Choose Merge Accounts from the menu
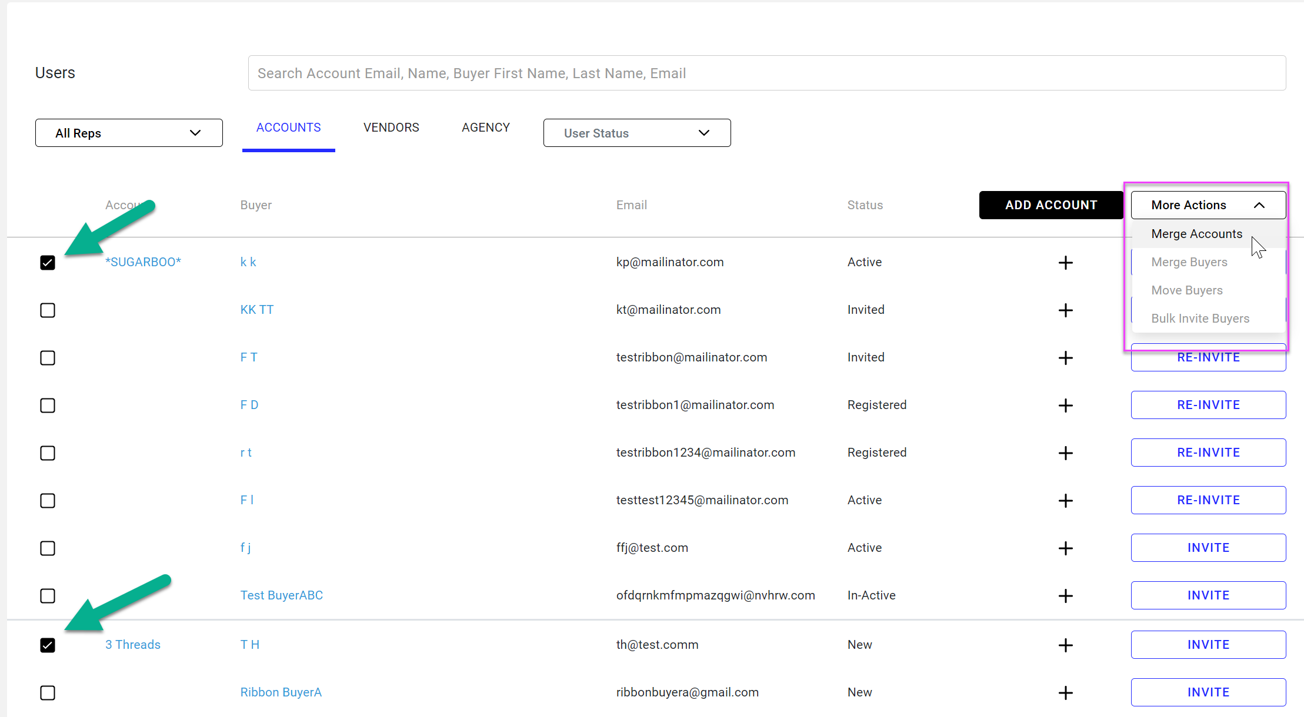Screen dimensions: 1304x717 click(1196, 234)
